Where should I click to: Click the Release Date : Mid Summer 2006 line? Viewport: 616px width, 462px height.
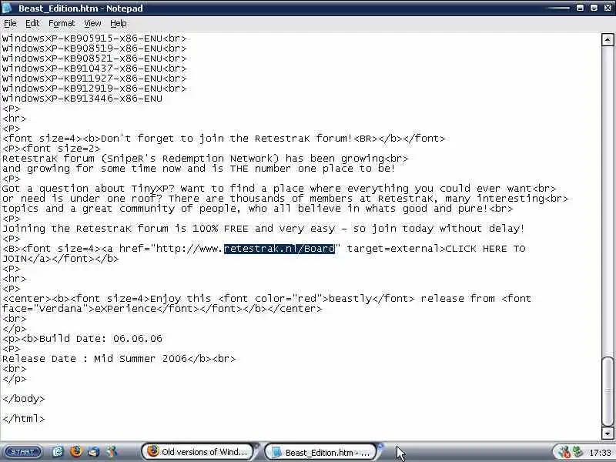pyautogui.click(x=119, y=359)
